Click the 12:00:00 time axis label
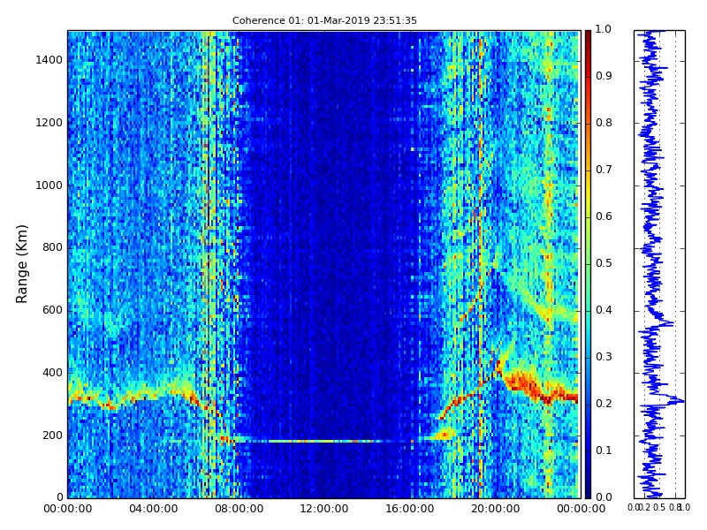This screenshot has height=530, width=707. 324,510
